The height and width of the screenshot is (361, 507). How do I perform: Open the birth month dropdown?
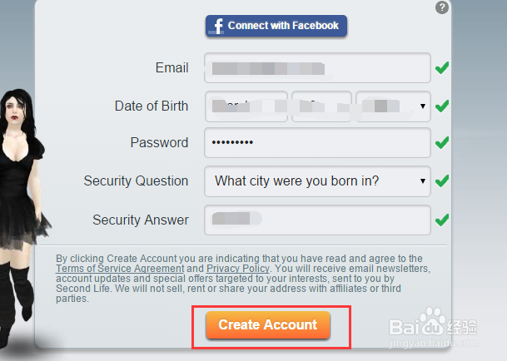tap(246, 106)
